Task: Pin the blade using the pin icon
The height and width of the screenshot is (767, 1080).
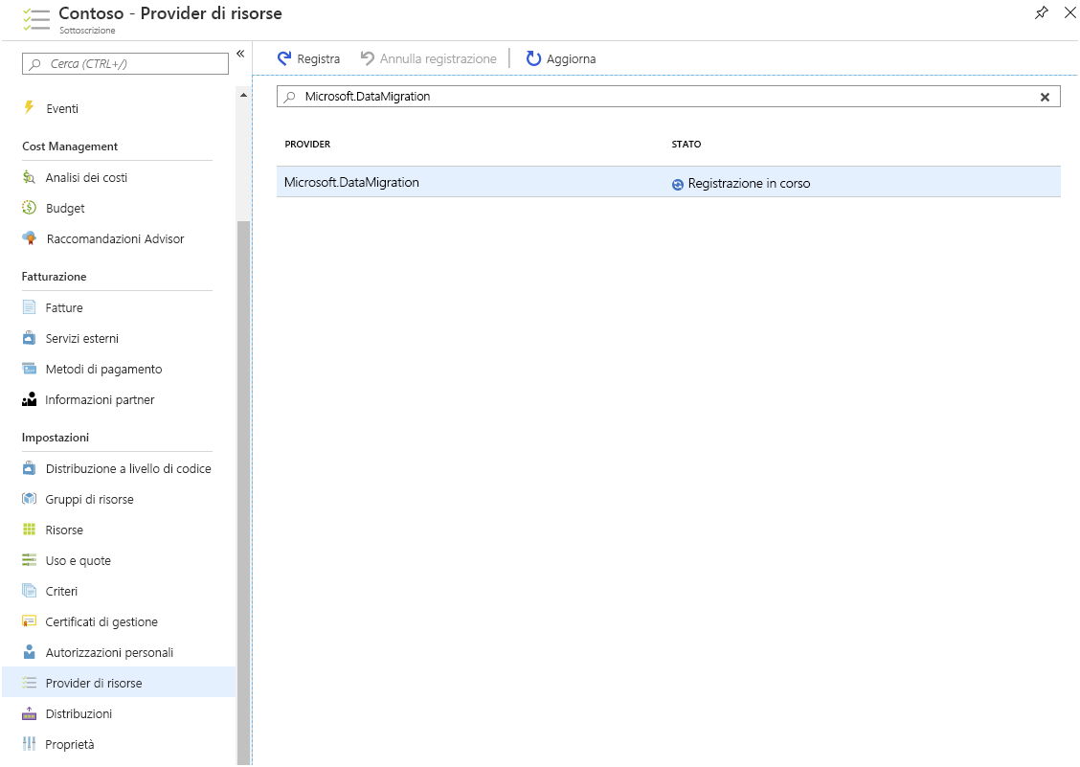Action: [x=1042, y=12]
